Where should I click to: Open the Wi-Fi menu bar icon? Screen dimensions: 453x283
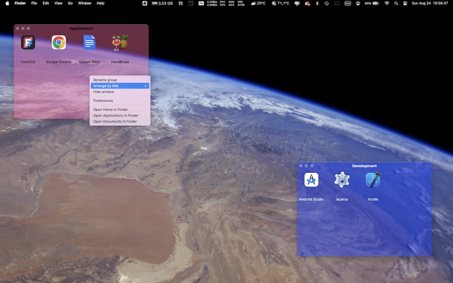[x=387, y=3]
